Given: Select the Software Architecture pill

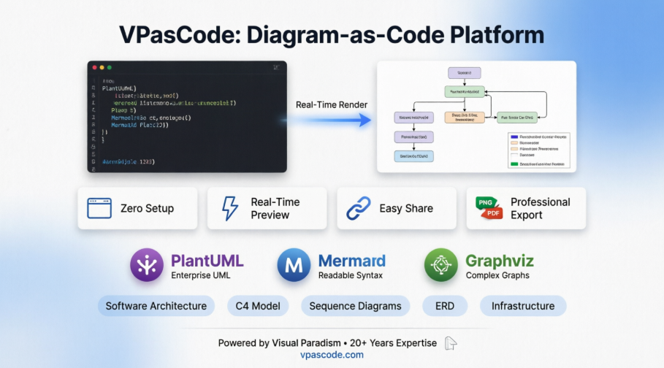Looking at the screenshot, I should pyautogui.click(x=156, y=306).
